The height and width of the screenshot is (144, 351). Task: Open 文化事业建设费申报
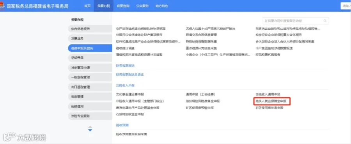coord(130,94)
